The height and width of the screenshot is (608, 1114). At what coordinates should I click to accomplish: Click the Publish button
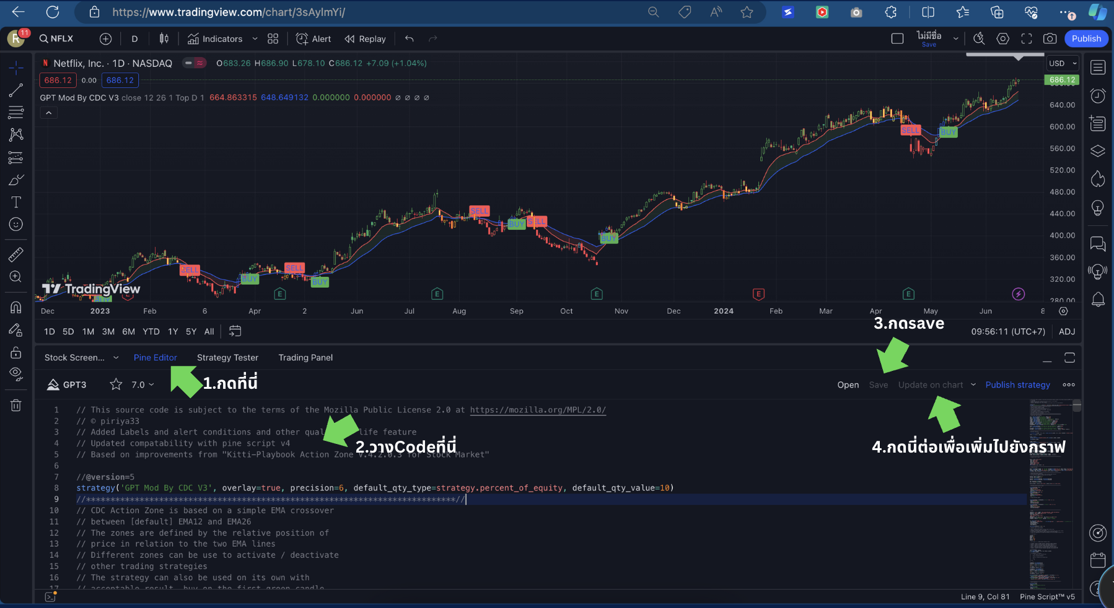1085,38
